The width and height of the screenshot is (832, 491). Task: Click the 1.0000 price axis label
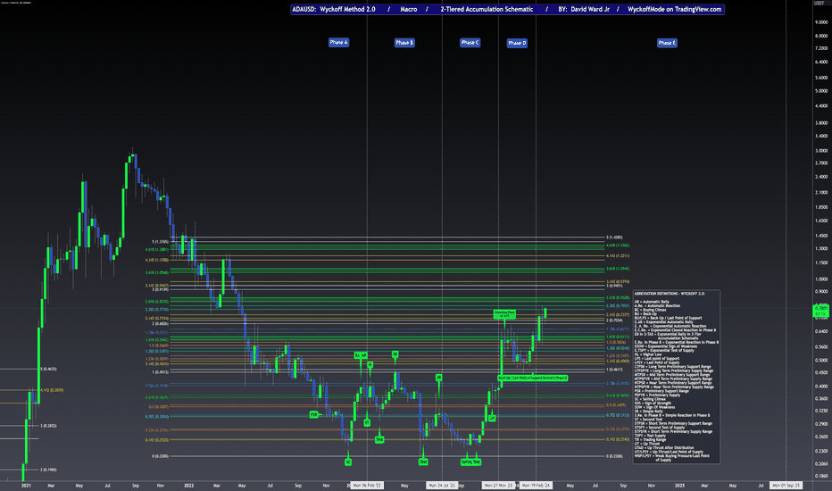[821, 279]
